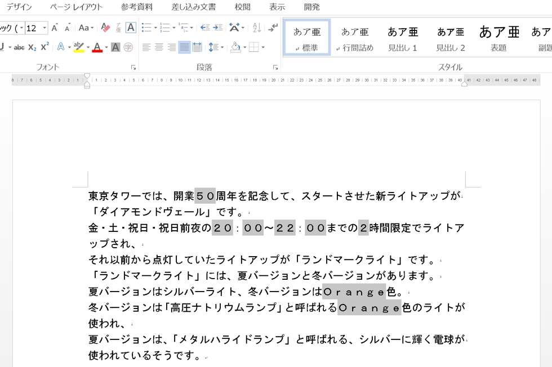Open the デザイン ribbon tab
552x367 pixels.
pos(19,7)
